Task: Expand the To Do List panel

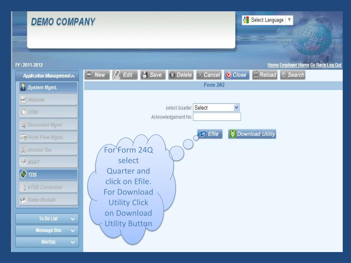Action: pyautogui.click(x=47, y=219)
